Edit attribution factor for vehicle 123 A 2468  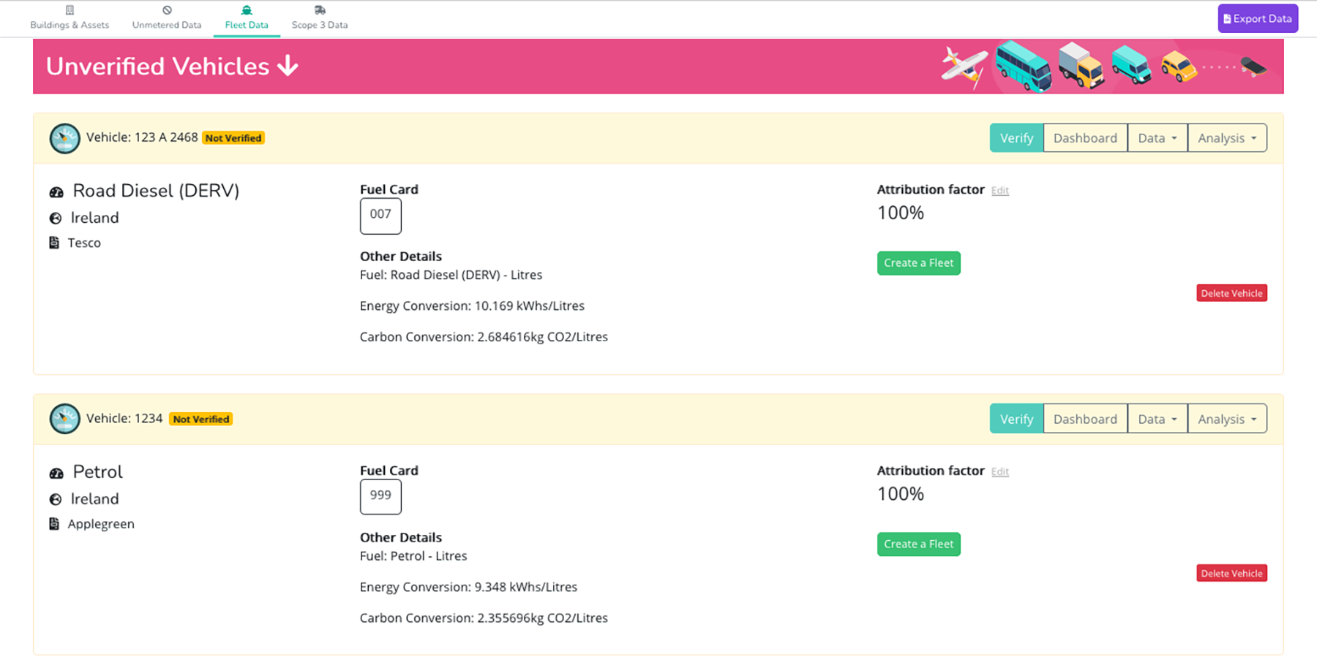tap(1000, 191)
